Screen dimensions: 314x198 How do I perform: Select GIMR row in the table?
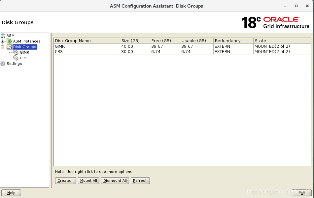click(x=182, y=46)
